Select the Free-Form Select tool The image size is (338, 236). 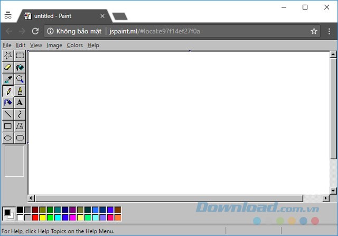pyautogui.click(x=8, y=56)
